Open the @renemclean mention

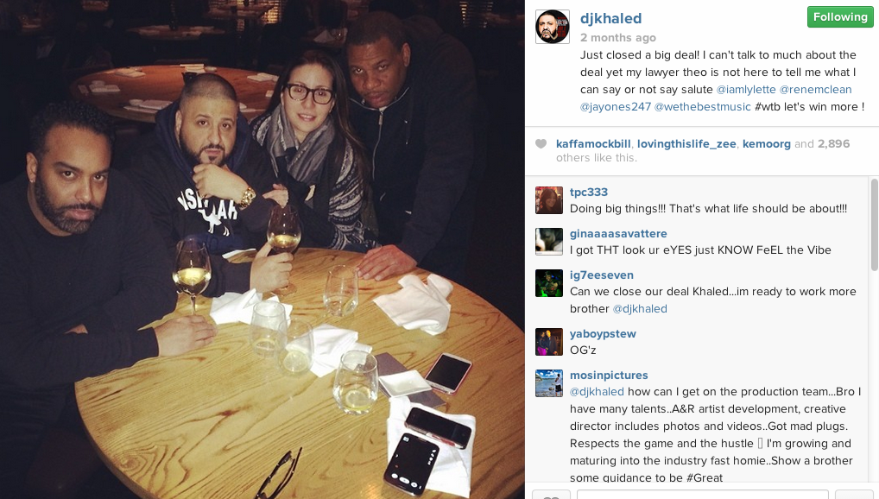pyautogui.click(x=816, y=90)
